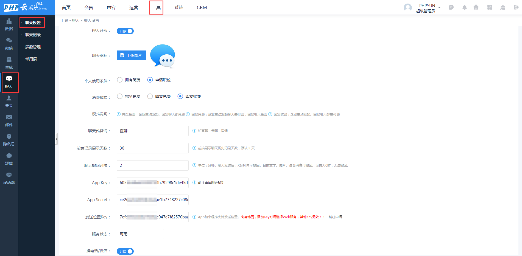Click the 个人使用条件 label
Image resolution: width=522 pixels, height=256 pixels.
97,81
